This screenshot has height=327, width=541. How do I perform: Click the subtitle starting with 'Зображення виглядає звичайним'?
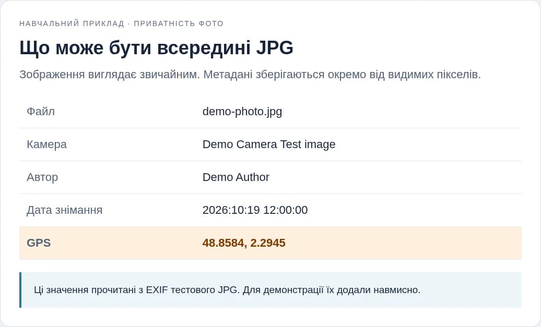click(x=250, y=74)
